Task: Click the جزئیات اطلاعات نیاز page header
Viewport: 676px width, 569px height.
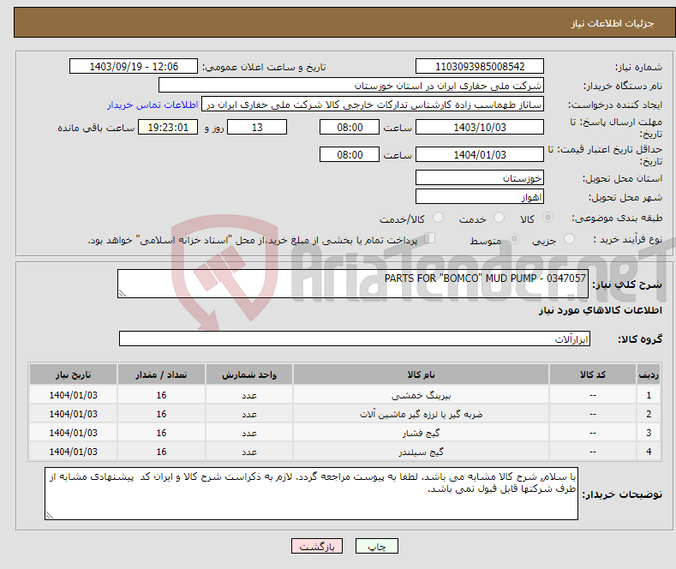Action: coord(613,23)
